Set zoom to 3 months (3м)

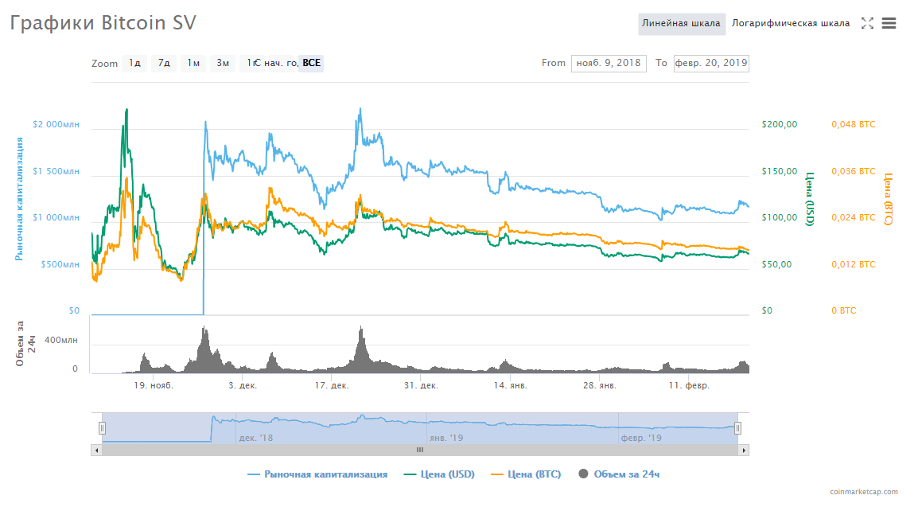(x=223, y=63)
